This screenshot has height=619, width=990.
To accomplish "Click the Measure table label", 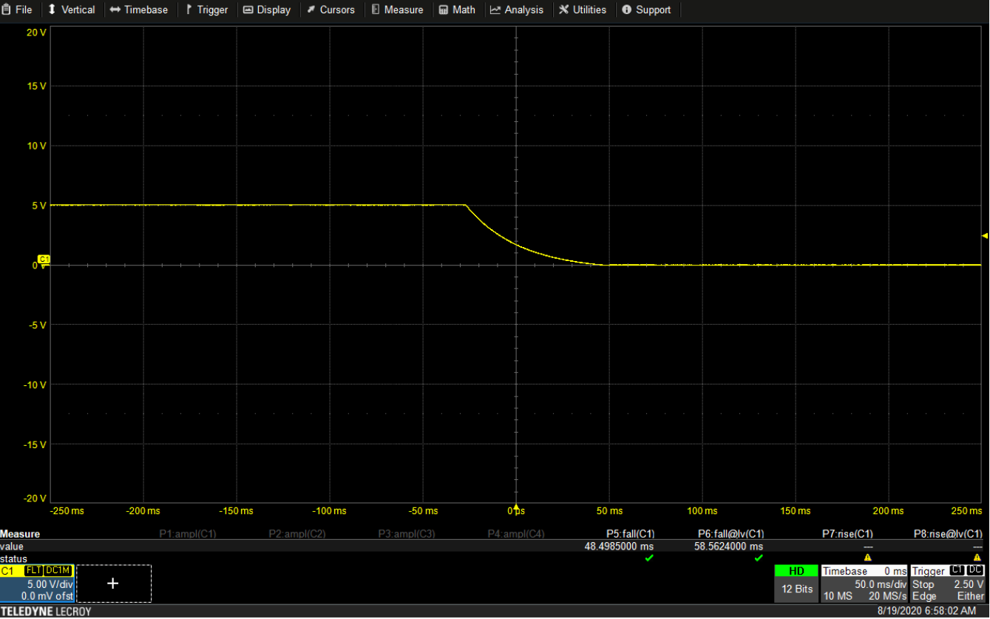I will tap(20, 534).
